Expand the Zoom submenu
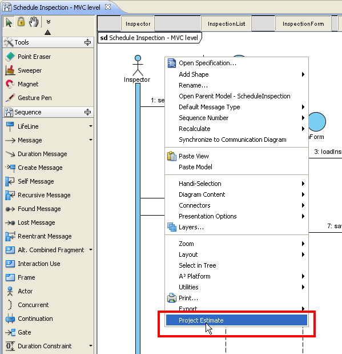 tap(237, 244)
